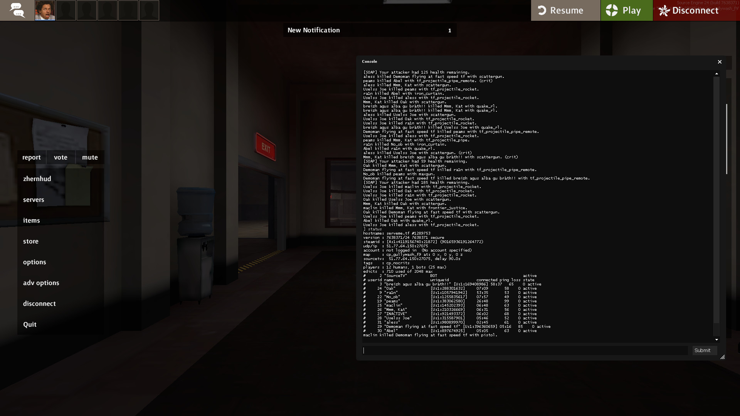
Task: Open the servers browser
Action: [34, 200]
